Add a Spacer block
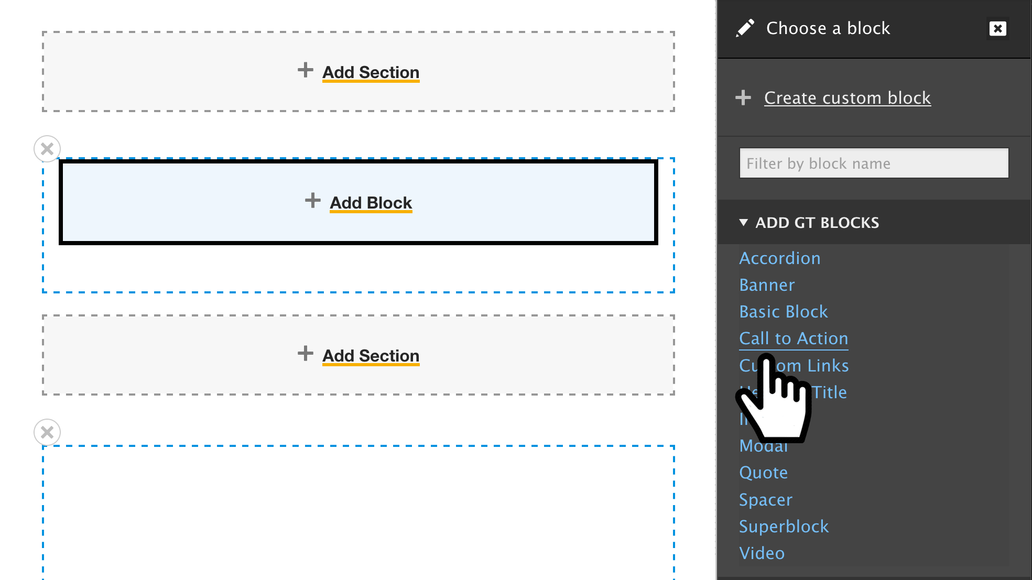The height and width of the screenshot is (580, 1032). point(765,500)
